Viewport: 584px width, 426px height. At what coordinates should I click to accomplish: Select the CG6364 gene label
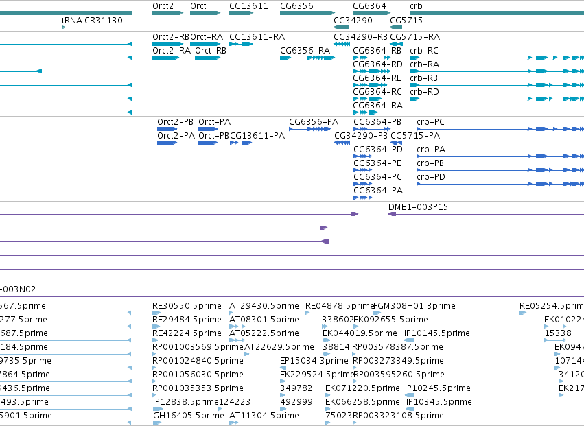(369, 6)
